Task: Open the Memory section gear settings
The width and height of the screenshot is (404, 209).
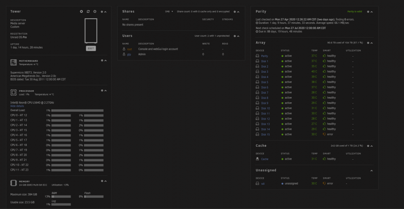Action: tap(102, 181)
